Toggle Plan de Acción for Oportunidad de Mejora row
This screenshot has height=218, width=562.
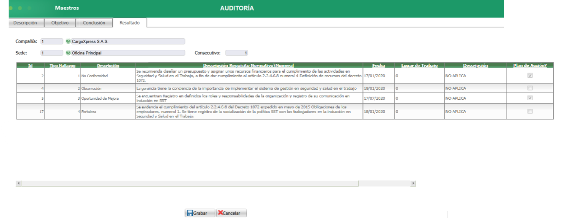(x=530, y=98)
